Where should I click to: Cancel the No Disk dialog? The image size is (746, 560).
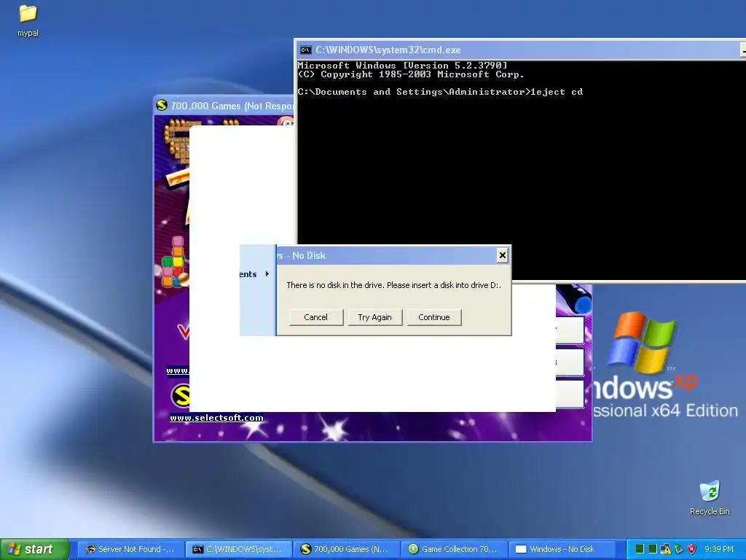[x=316, y=317]
